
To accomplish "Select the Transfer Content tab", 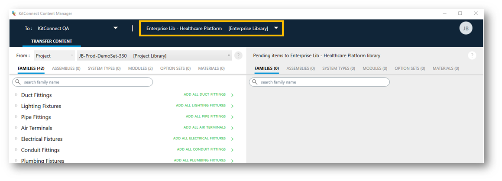I will [52, 41].
